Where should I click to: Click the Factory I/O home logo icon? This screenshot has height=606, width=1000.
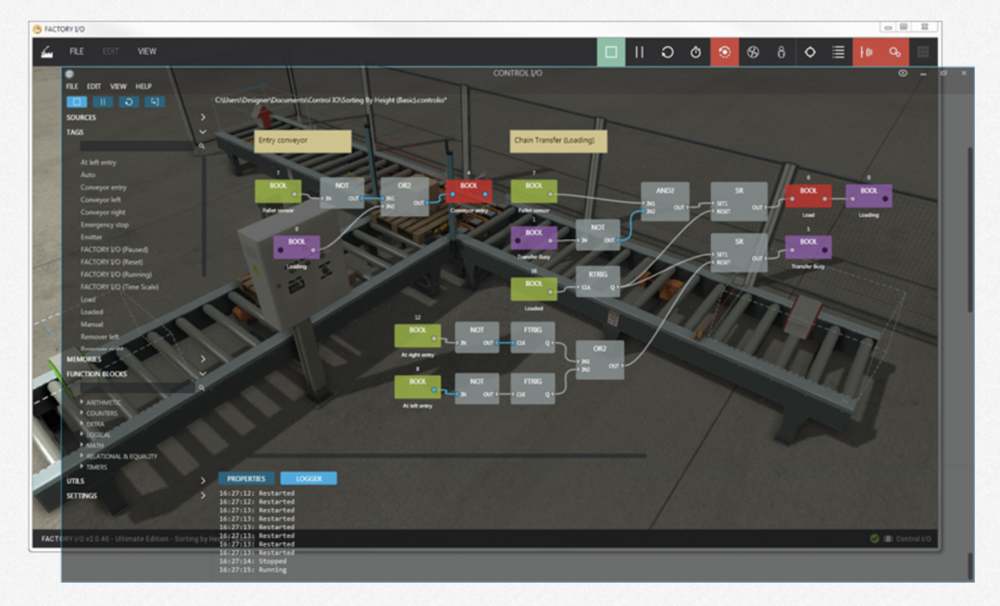coord(47,52)
